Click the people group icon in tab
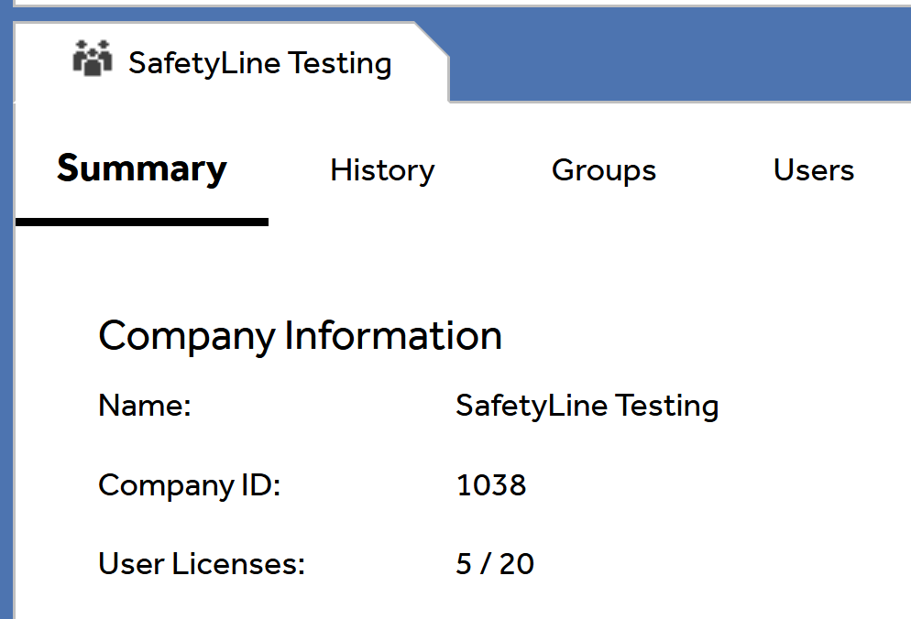911x619 pixels. (x=92, y=60)
